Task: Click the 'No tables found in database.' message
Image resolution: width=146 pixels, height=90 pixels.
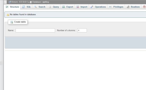Action: coord(23,14)
